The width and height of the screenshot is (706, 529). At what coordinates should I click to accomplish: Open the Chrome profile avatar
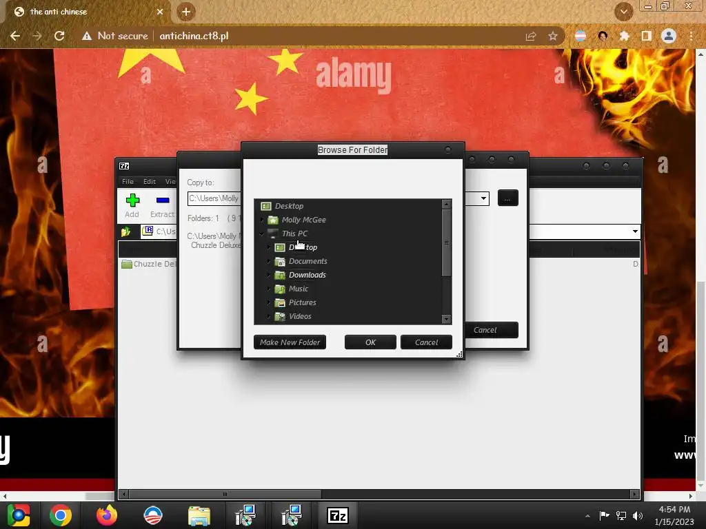669,36
